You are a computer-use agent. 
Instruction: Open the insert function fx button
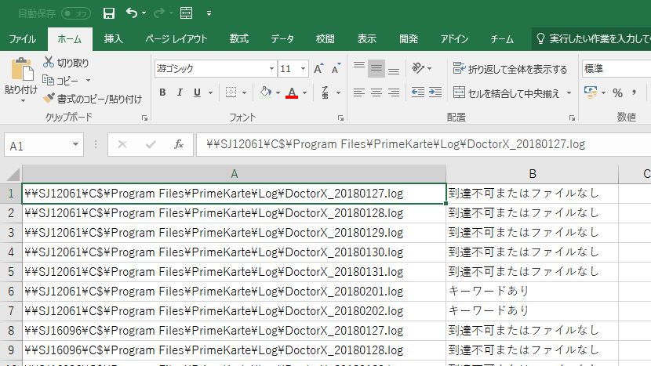(x=179, y=144)
